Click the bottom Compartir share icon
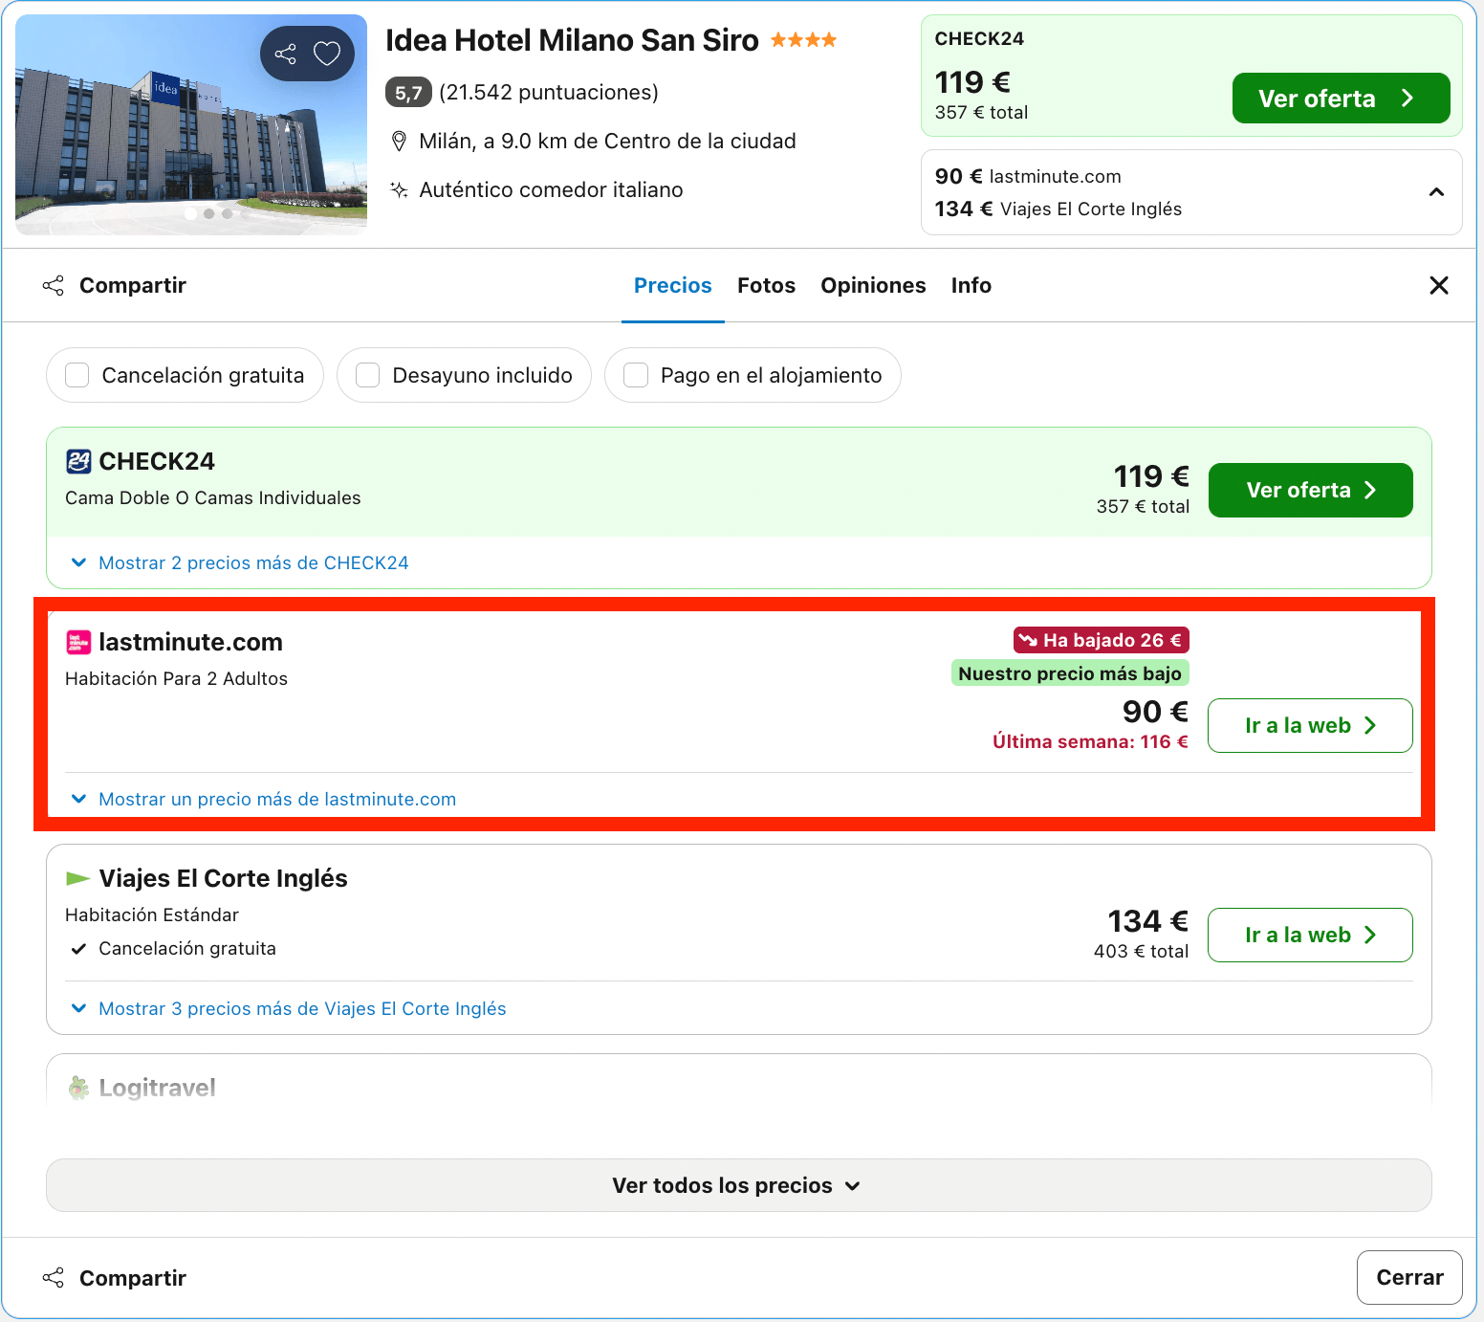The width and height of the screenshot is (1484, 1322). (54, 1277)
